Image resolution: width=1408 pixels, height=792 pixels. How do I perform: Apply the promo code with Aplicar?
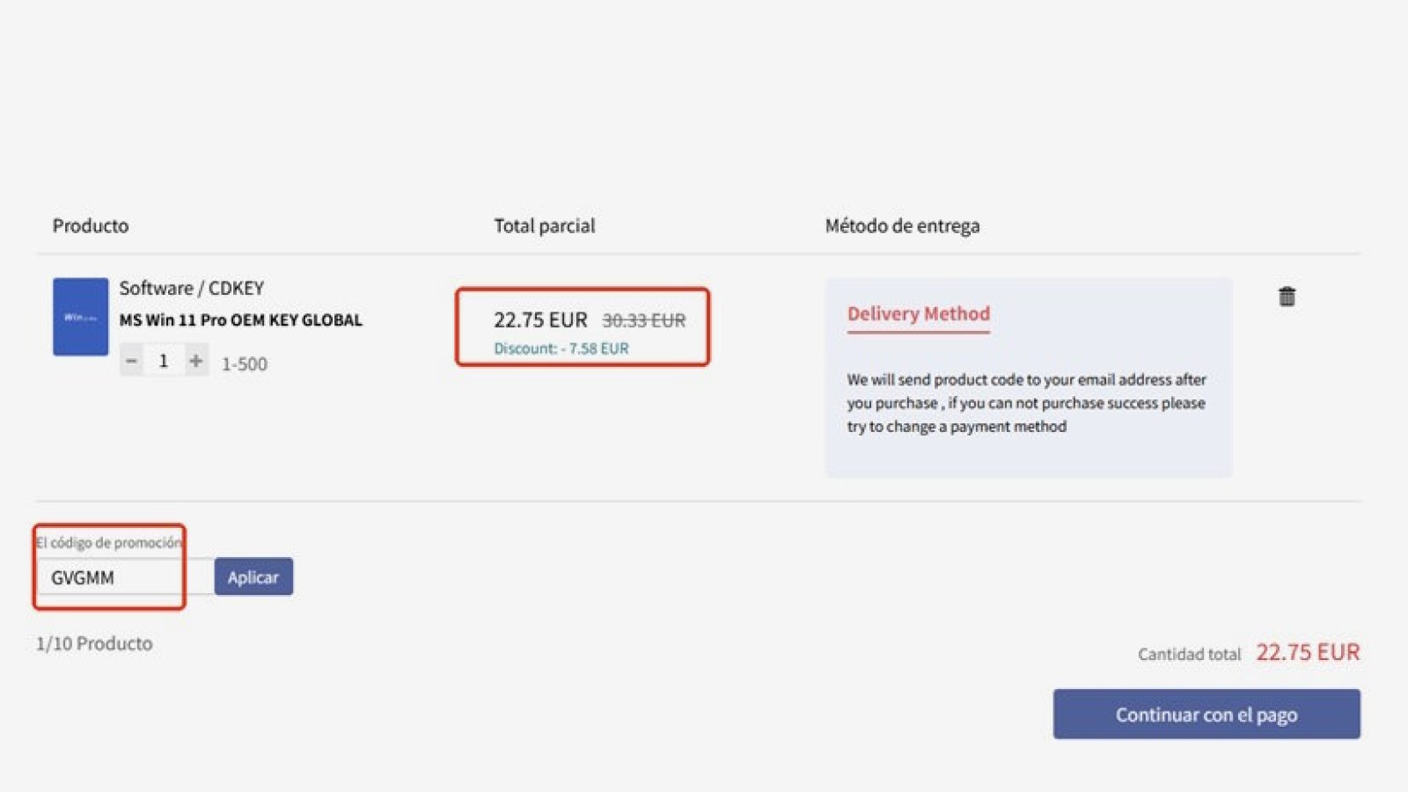click(x=253, y=577)
